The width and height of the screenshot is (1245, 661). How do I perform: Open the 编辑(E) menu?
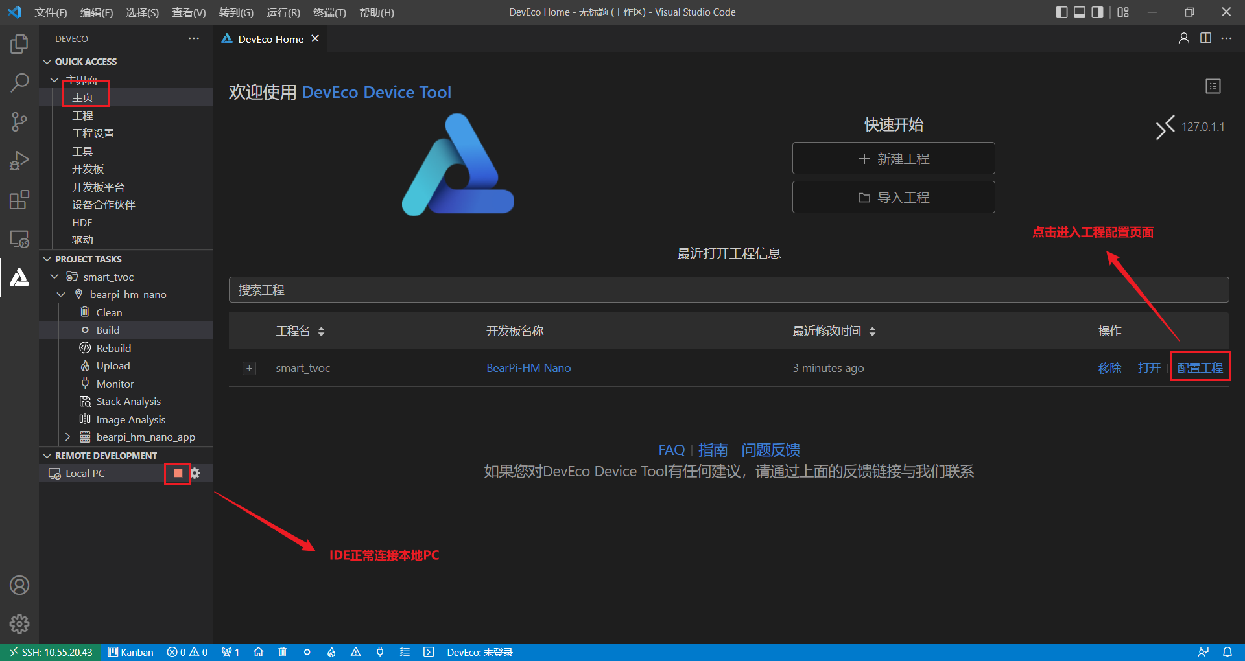[x=97, y=12]
